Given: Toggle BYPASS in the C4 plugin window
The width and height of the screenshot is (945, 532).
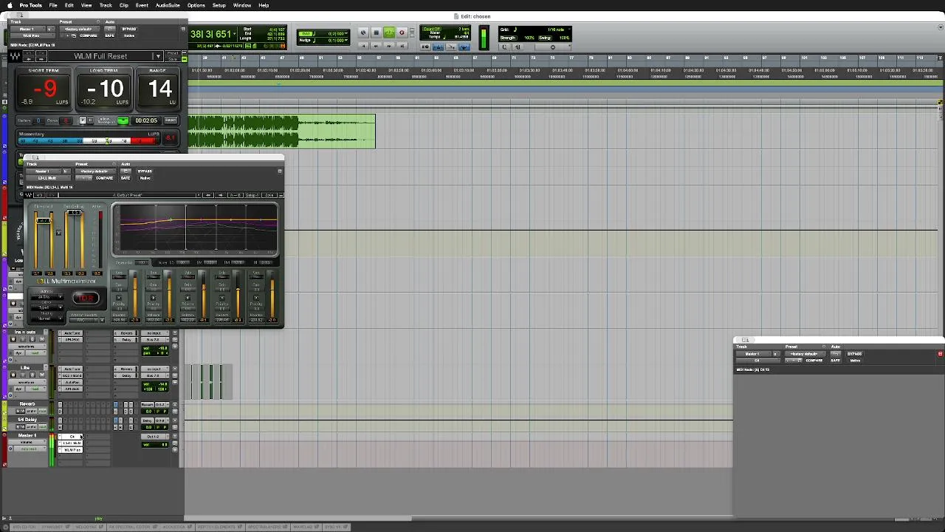Looking at the screenshot, I should [855, 354].
